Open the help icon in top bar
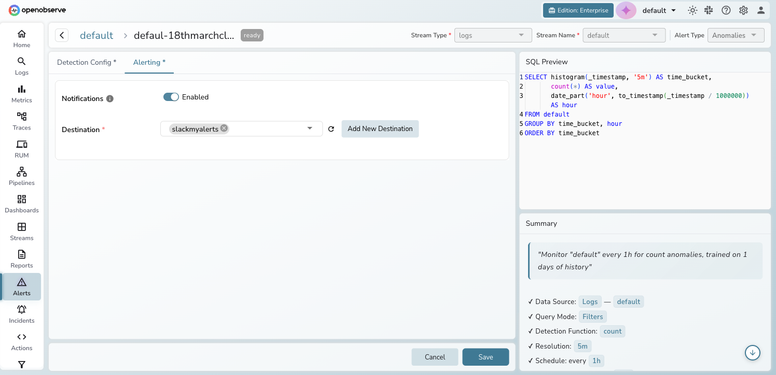The width and height of the screenshot is (776, 375). [726, 10]
